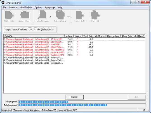Focus the target volume 89 integer field

tap(30, 29)
